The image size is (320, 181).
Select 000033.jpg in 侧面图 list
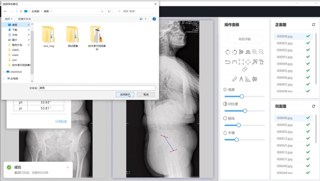coord(293,152)
